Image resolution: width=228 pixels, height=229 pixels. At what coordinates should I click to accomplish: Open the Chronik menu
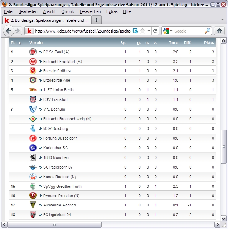tap(68, 11)
